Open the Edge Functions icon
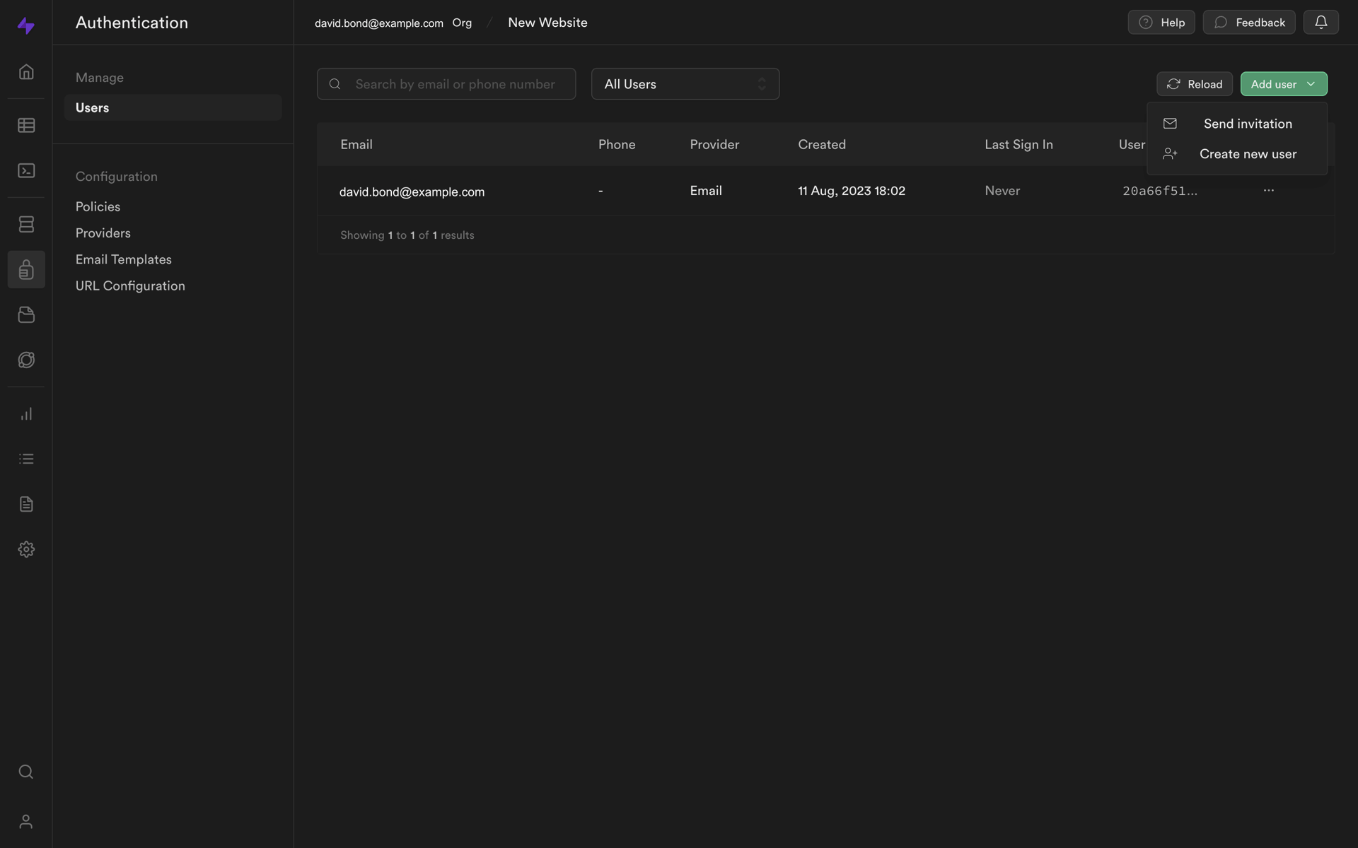 click(26, 360)
